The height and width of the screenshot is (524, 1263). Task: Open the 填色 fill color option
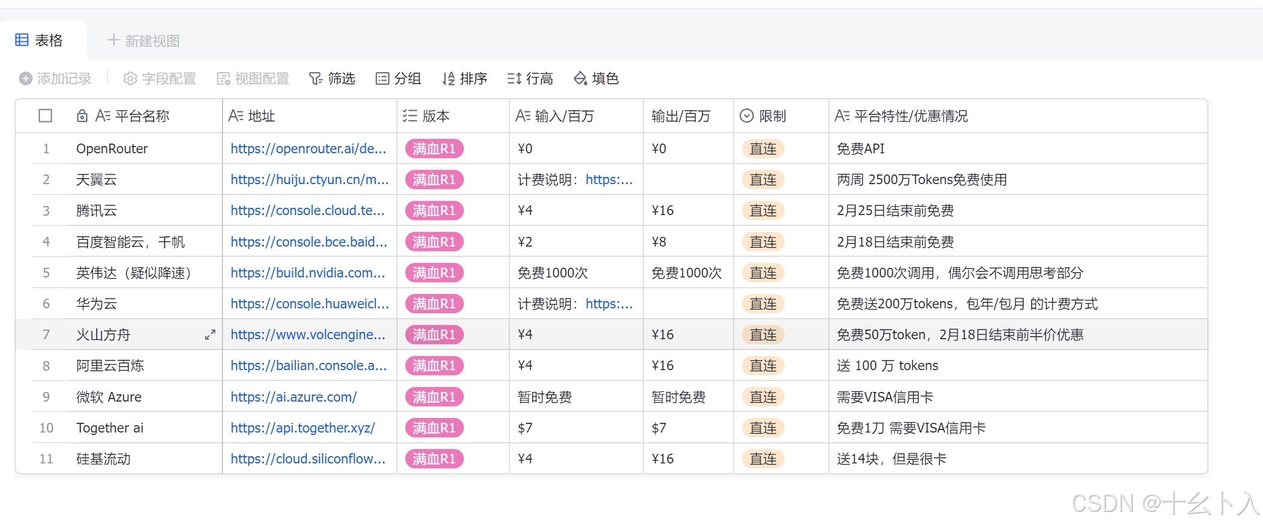tap(596, 79)
